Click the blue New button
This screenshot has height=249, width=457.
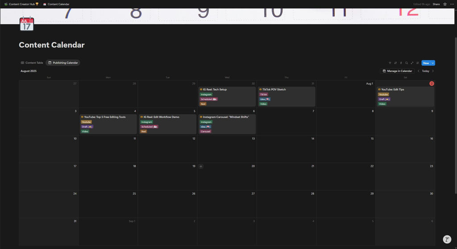[426, 63]
